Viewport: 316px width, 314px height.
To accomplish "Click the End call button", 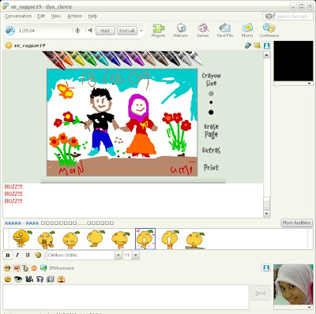I will coord(127,31).
